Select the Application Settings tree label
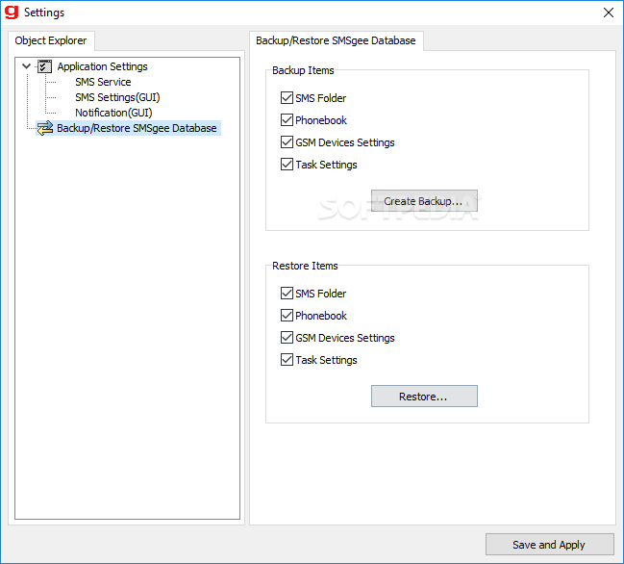624x564 pixels. [102, 66]
